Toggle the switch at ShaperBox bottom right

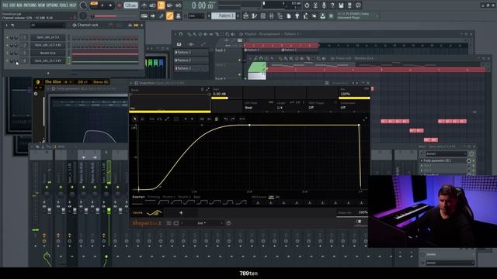point(359,222)
